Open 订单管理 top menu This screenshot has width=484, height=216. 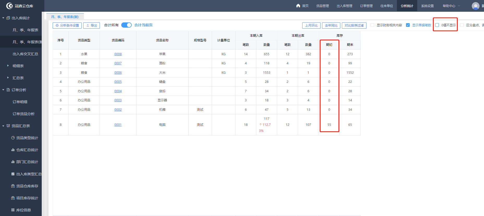pyautogui.click(x=366, y=6)
